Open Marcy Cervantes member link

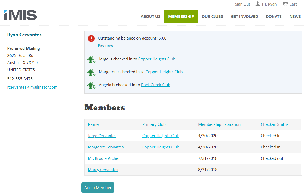103,170
